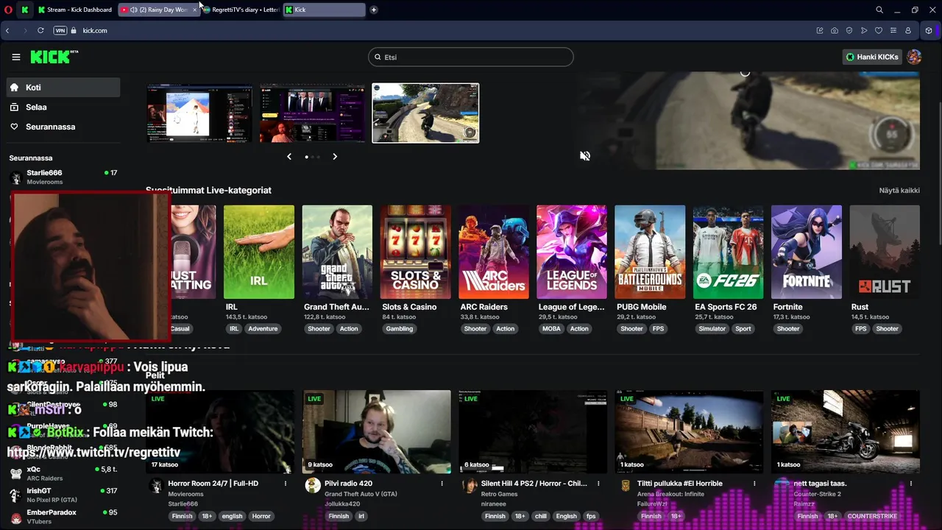
Task: Open more options for nett tagasi taas stream
Action: coord(910,484)
